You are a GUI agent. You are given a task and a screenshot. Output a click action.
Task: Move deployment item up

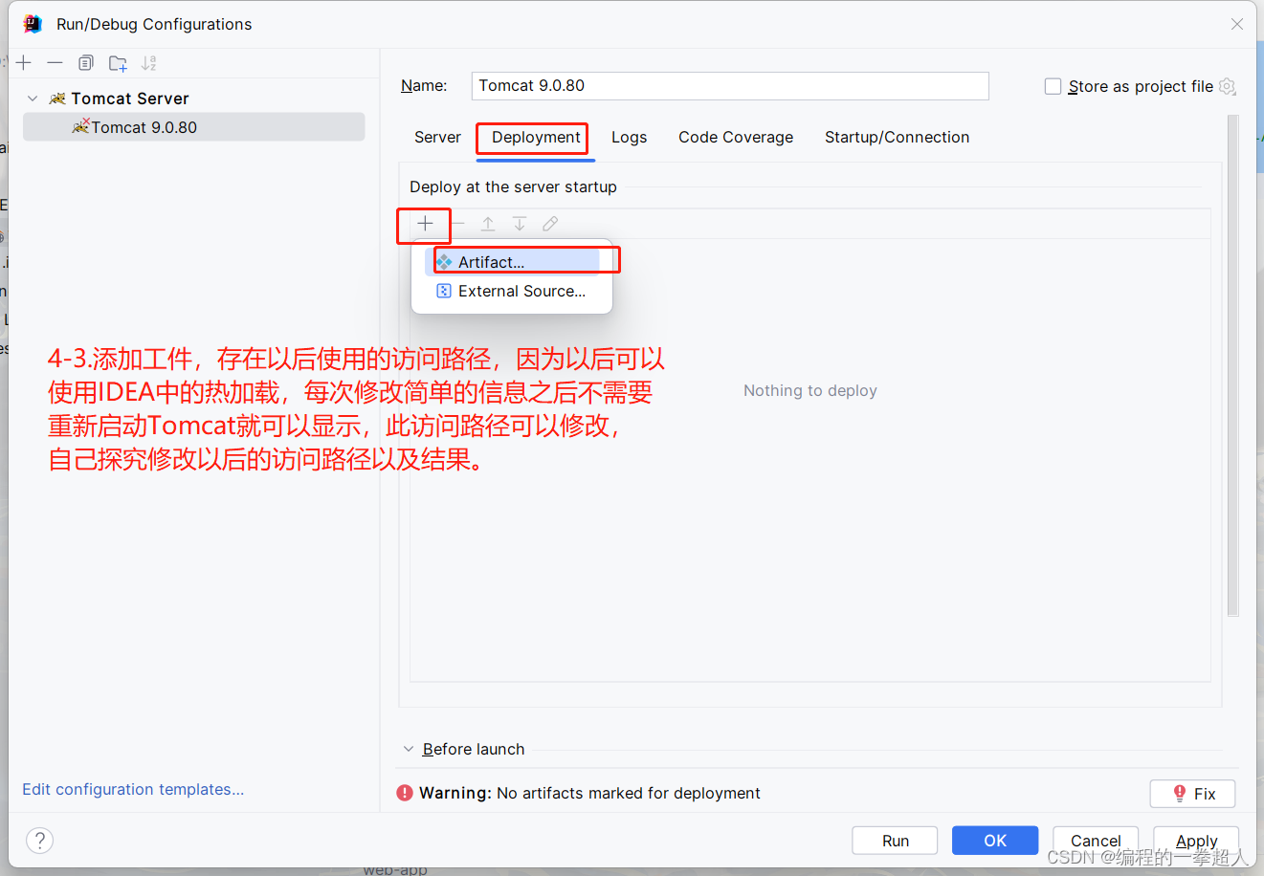tap(488, 224)
